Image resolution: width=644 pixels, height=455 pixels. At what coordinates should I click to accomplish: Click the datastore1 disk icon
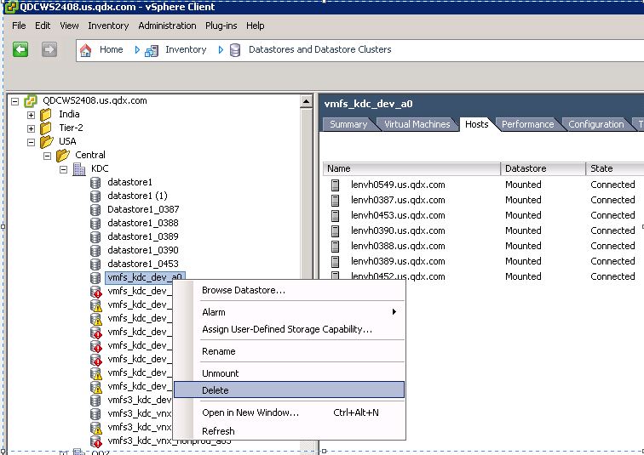(95, 183)
